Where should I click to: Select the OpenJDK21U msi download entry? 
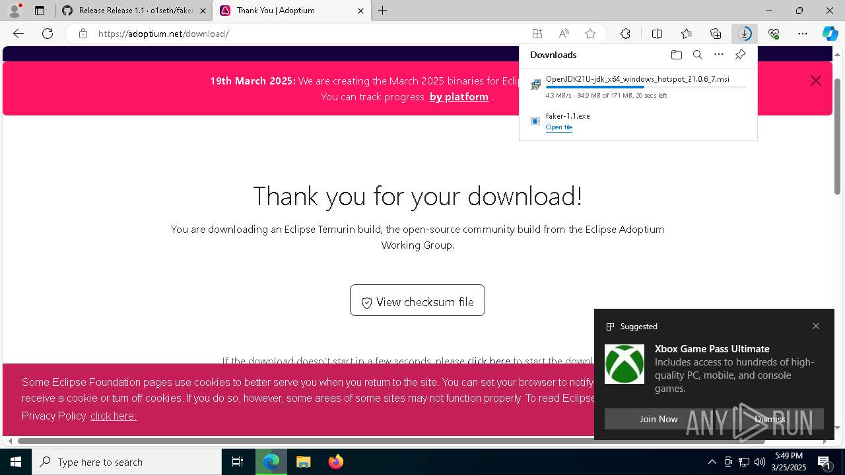click(x=638, y=86)
